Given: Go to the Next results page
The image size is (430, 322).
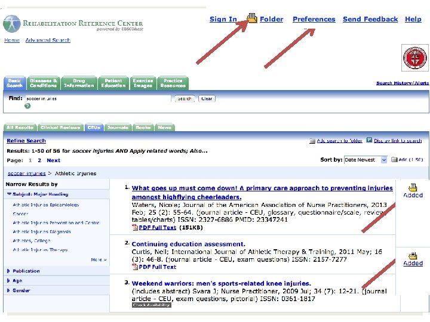Looking at the screenshot, I should 54,160.
